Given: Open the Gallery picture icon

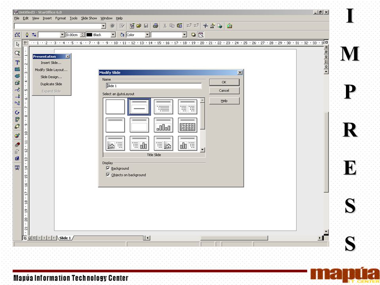Looking at the screenshot, I should click(x=230, y=26).
